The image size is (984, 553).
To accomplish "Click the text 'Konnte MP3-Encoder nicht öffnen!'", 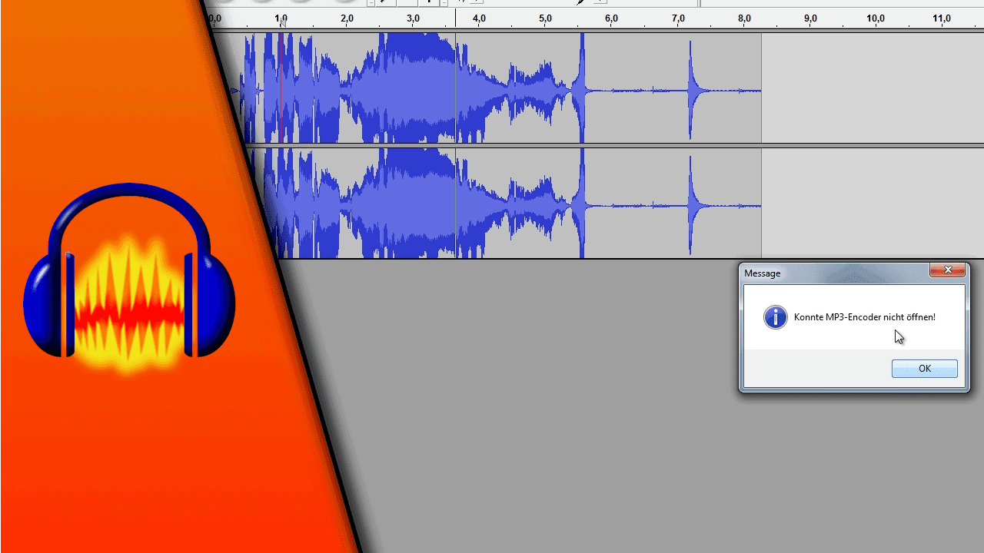I will point(864,317).
